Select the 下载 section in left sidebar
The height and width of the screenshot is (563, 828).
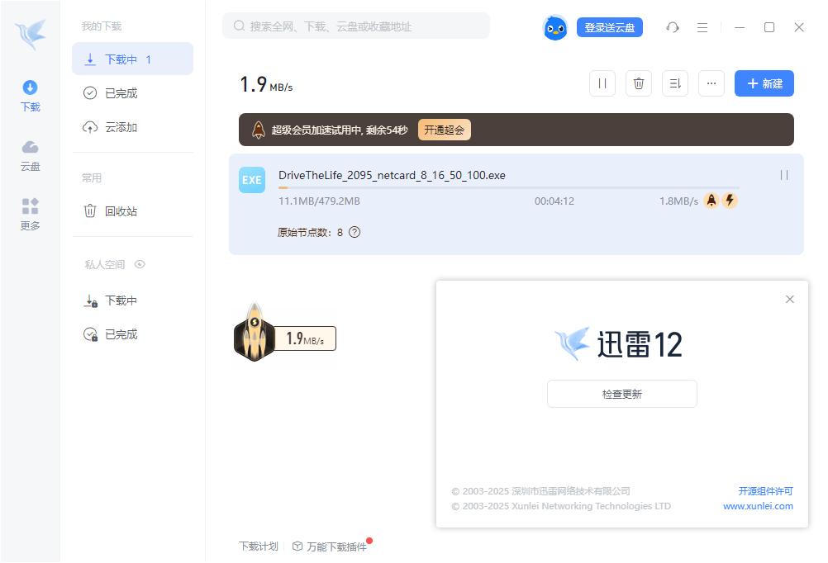point(30,95)
